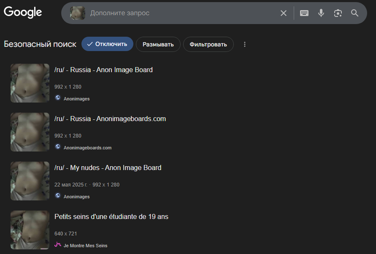Clear the search box with the X icon

tap(284, 13)
